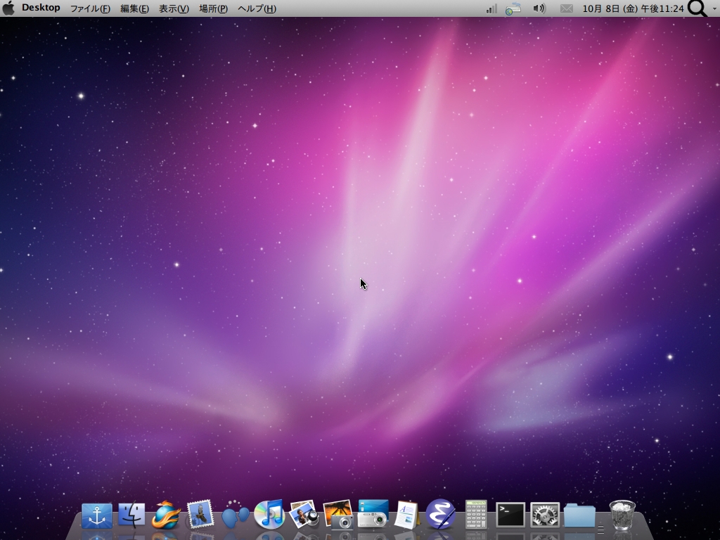Image resolution: width=720 pixels, height=540 pixels.
Task: Expand the small arrow beside the search icon
Action: (x=714, y=8)
